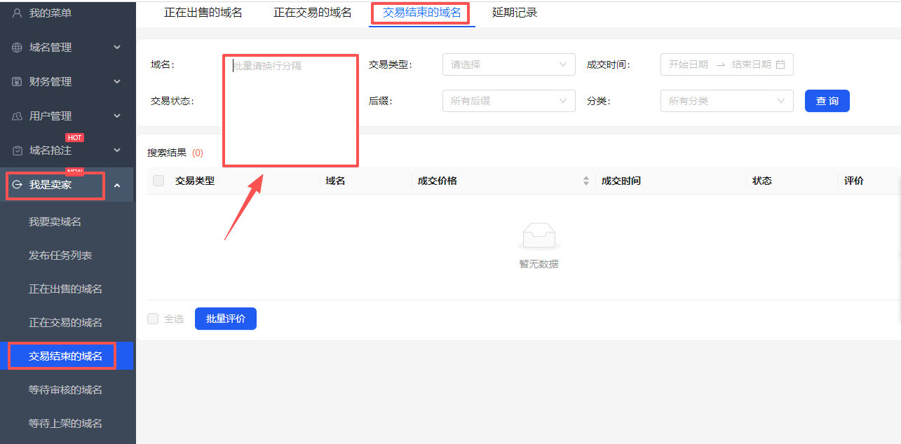This screenshot has height=444, width=901.
Task: Switch to the 正在交易的域名 tab
Action: pos(313,13)
